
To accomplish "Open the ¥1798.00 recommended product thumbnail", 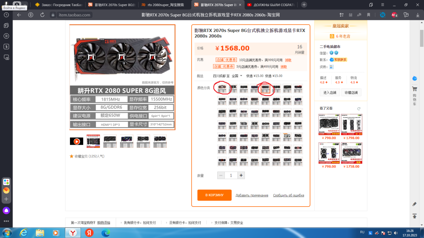I will [x=351, y=124].
